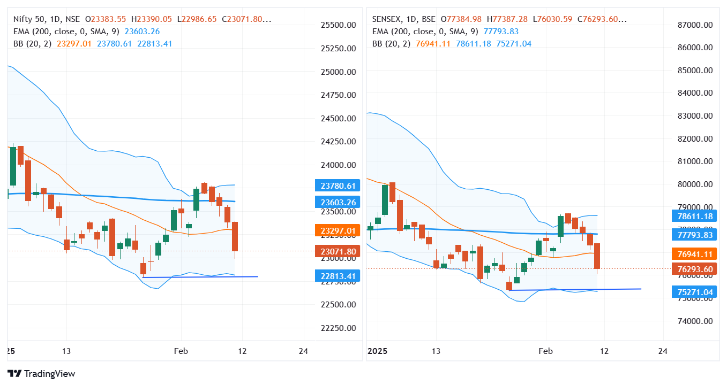Click the blue 22813.41 price tag on Nifty axis
This screenshot has width=727, height=386.
pos(338,276)
